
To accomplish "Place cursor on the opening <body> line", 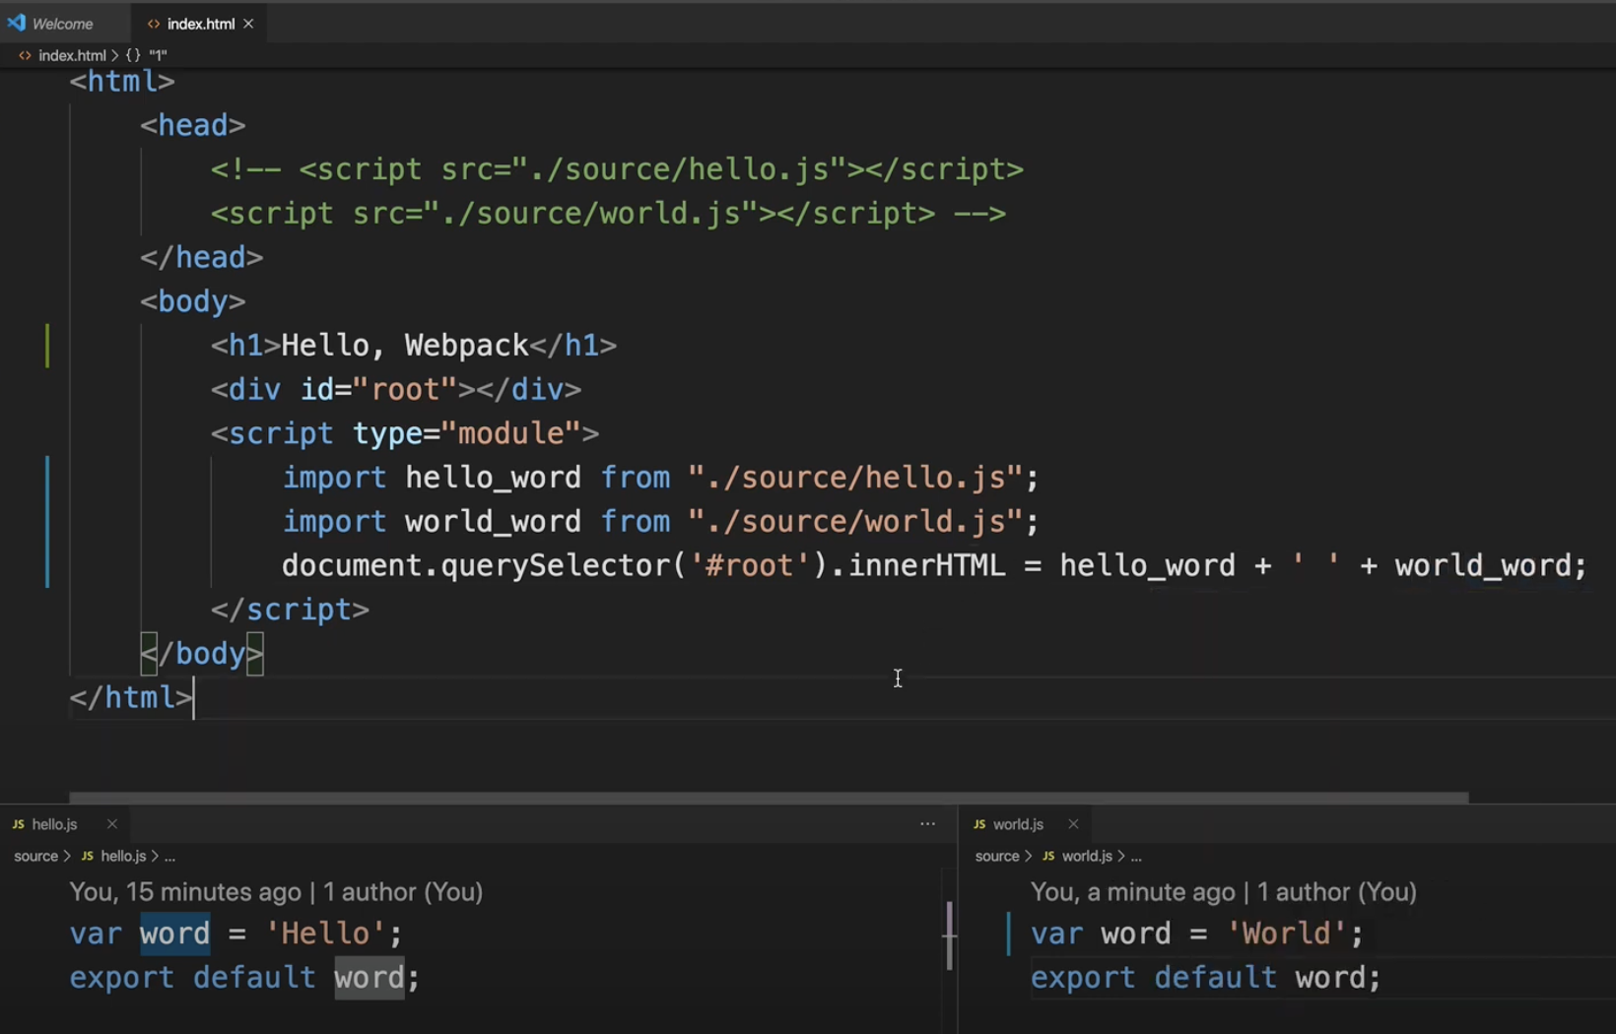I will (x=193, y=301).
